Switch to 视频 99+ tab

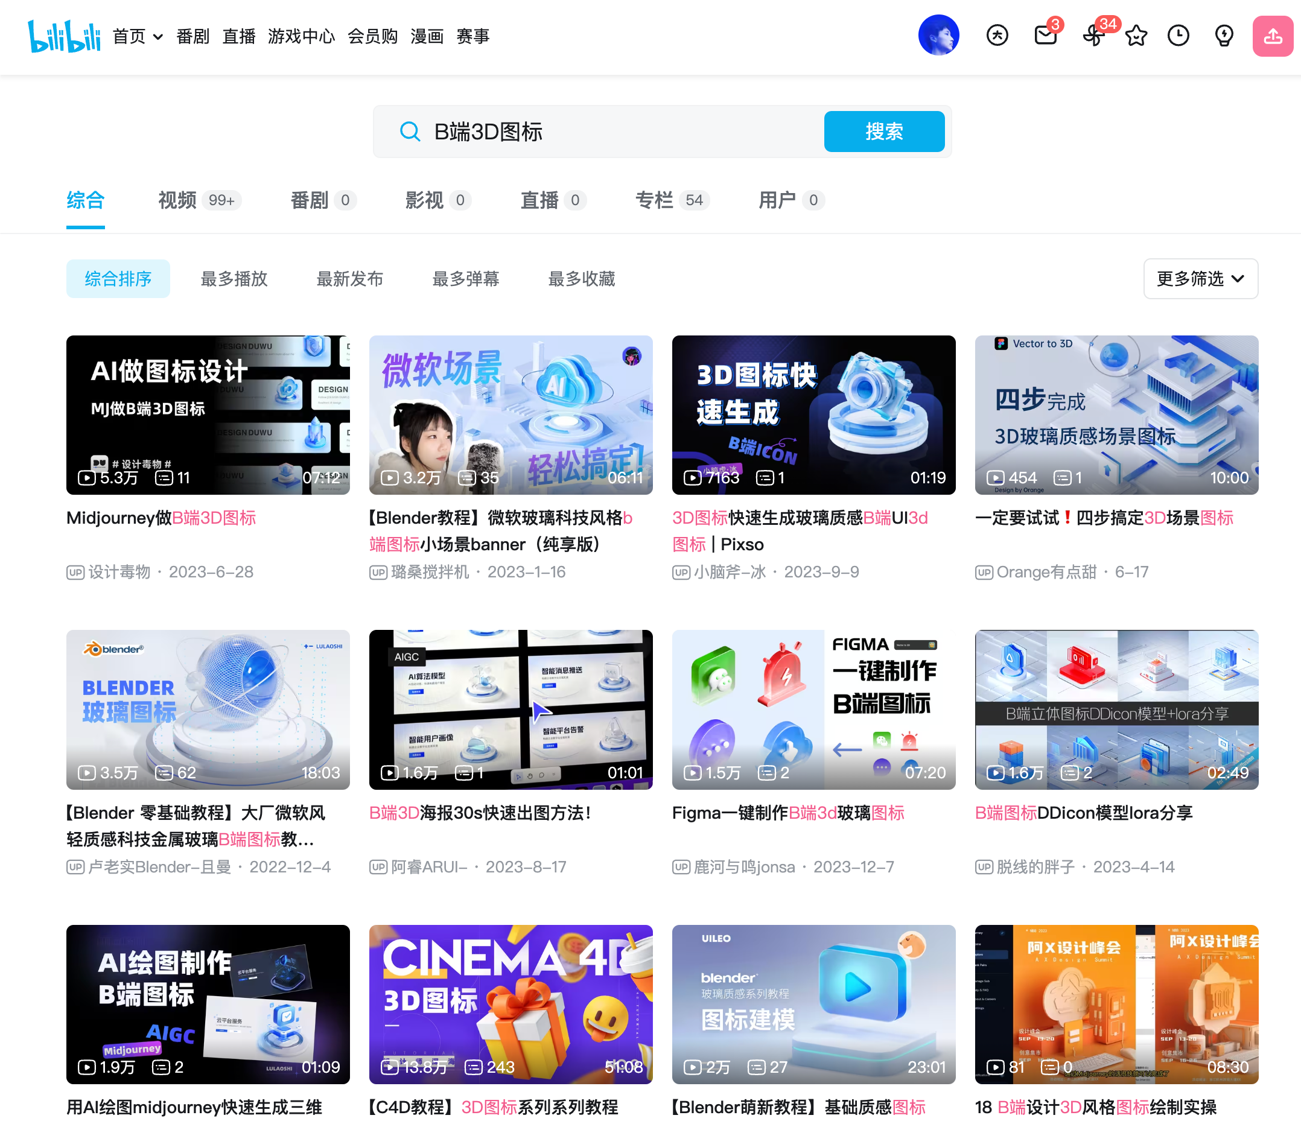click(x=200, y=200)
